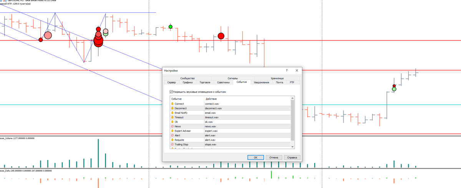Click the disabled icon beside Trailing Stop
Image resolution: width=461 pixels, height=188 pixels.
[172, 145]
